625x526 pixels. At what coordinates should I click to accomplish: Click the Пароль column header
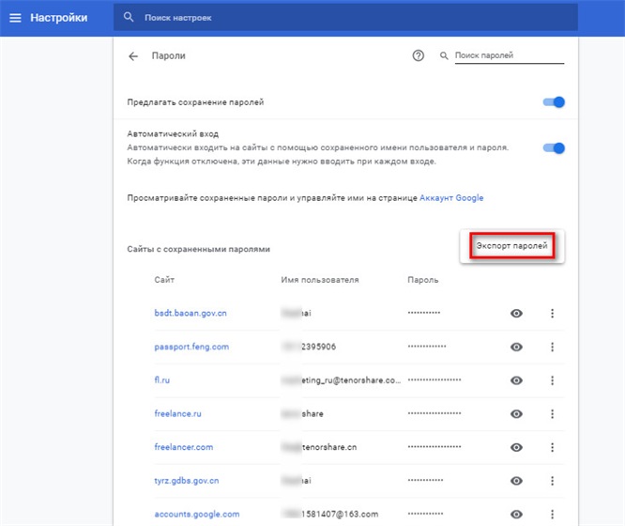(423, 280)
